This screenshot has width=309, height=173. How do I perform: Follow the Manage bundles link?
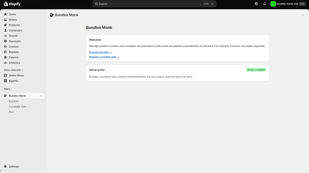tap(100, 52)
